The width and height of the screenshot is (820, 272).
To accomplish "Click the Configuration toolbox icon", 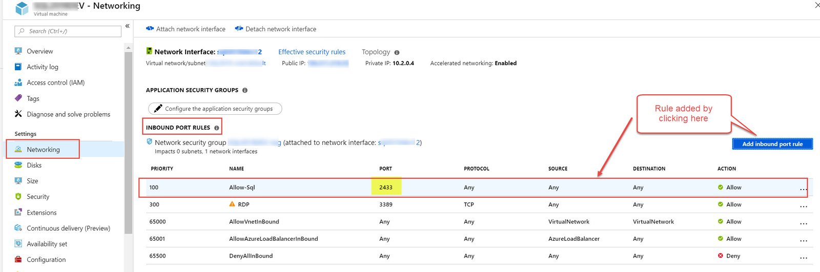I will click(18, 260).
